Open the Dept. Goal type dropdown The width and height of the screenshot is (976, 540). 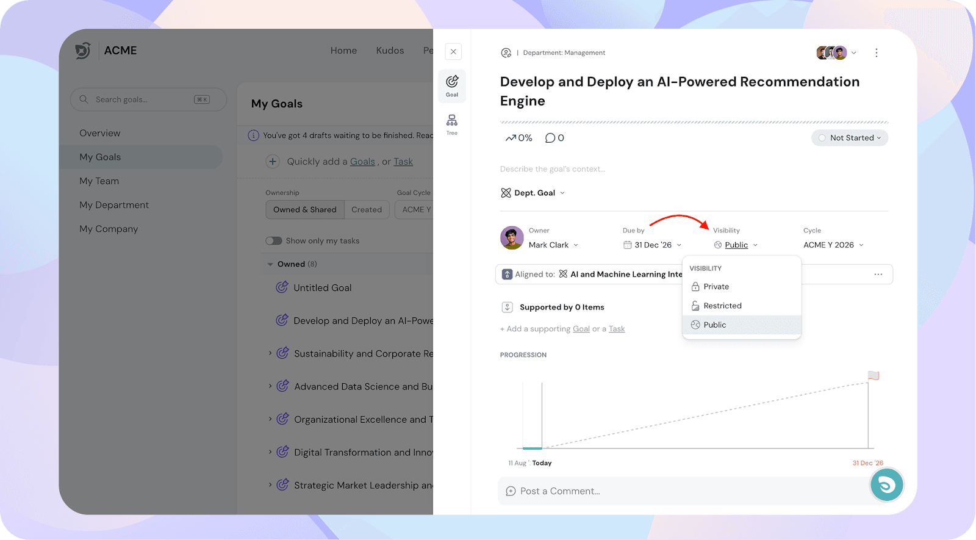pos(534,193)
